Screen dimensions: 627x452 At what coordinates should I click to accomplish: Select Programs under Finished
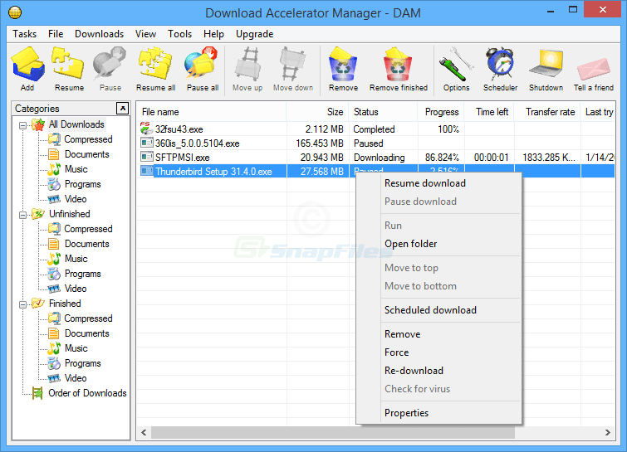(83, 363)
